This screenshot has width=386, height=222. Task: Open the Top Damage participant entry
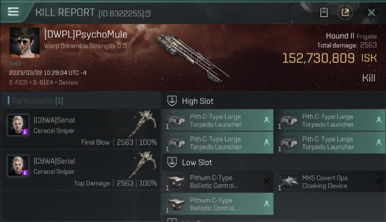coord(81,170)
